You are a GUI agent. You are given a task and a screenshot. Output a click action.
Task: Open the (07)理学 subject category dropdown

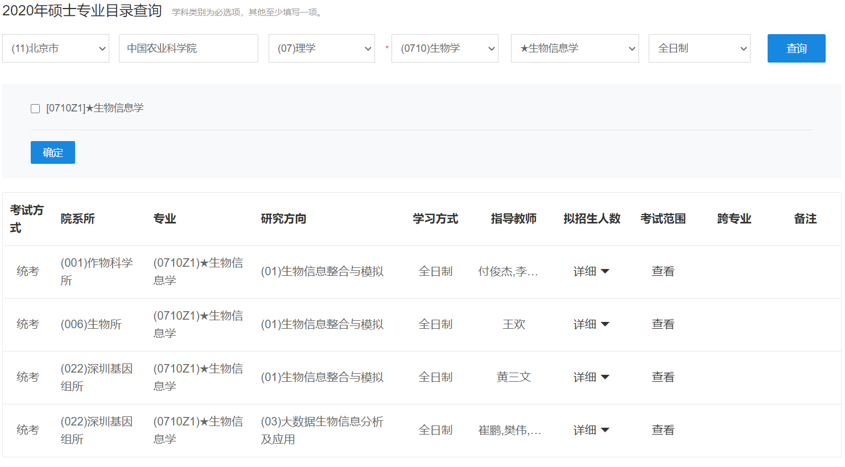(x=321, y=48)
